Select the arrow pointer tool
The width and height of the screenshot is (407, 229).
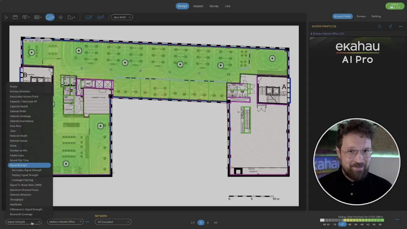[6, 17]
